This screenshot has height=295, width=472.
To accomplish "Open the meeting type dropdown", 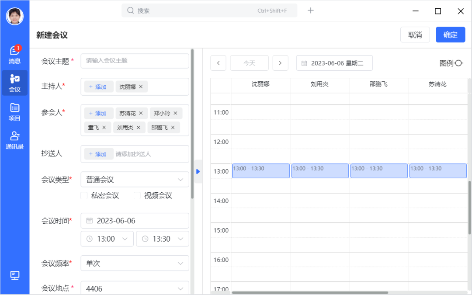I will coord(135,180).
